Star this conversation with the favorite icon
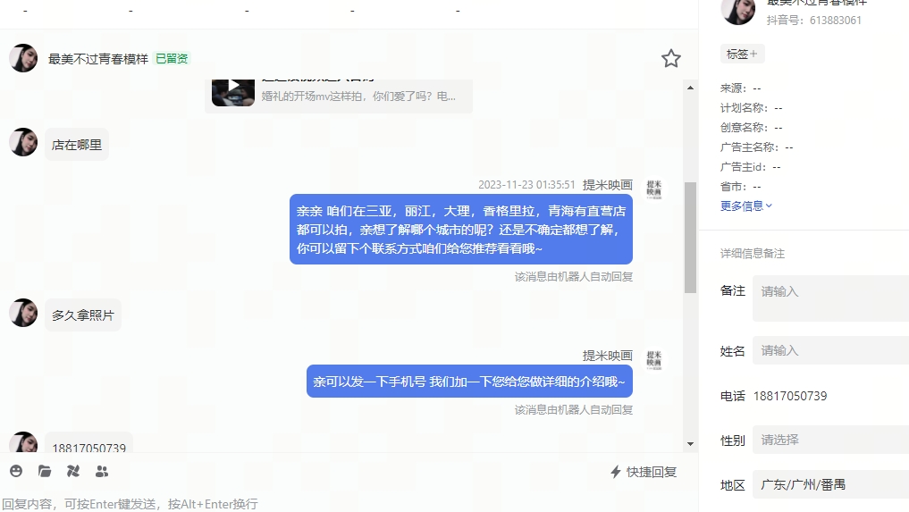This screenshot has width=909, height=512. click(670, 59)
